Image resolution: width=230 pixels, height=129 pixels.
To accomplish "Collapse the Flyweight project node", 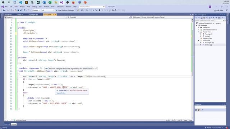I will coord(197,25).
